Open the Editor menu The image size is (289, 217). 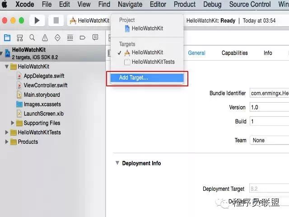click(158, 4)
